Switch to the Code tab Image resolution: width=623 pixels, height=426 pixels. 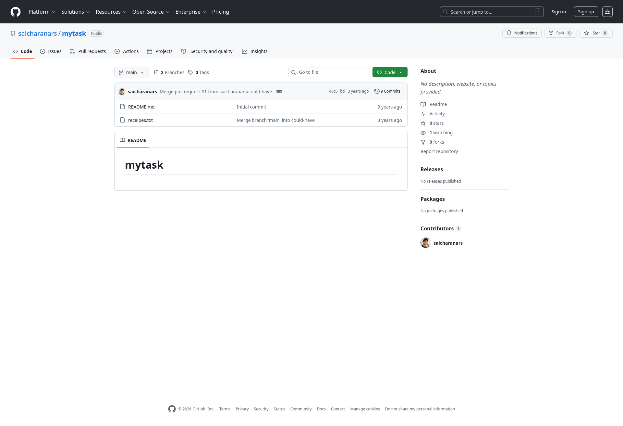click(22, 51)
